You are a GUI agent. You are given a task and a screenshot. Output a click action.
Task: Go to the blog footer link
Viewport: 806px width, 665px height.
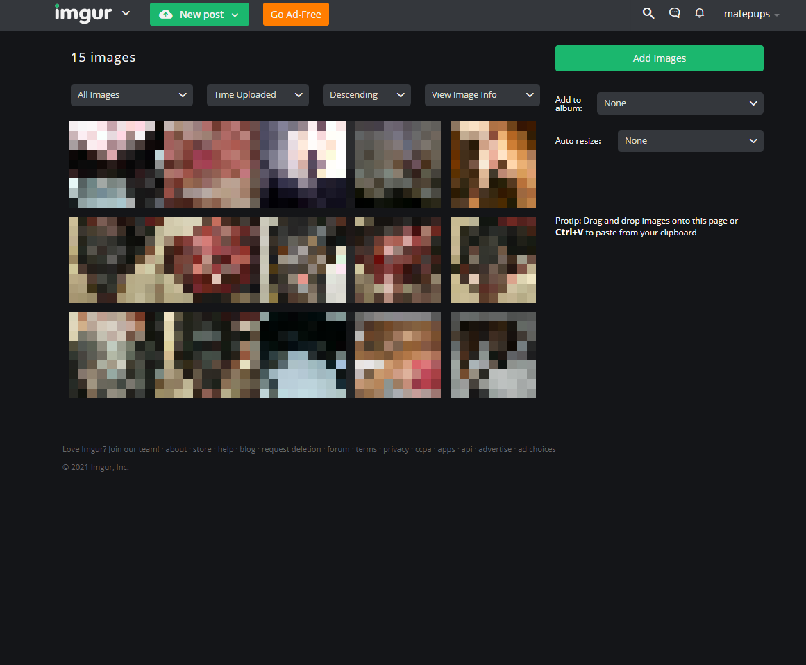click(x=247, y=449)
